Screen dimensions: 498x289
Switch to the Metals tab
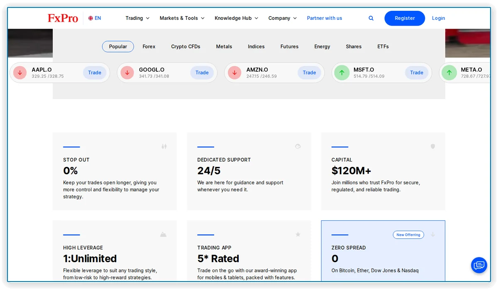[224, 47]
